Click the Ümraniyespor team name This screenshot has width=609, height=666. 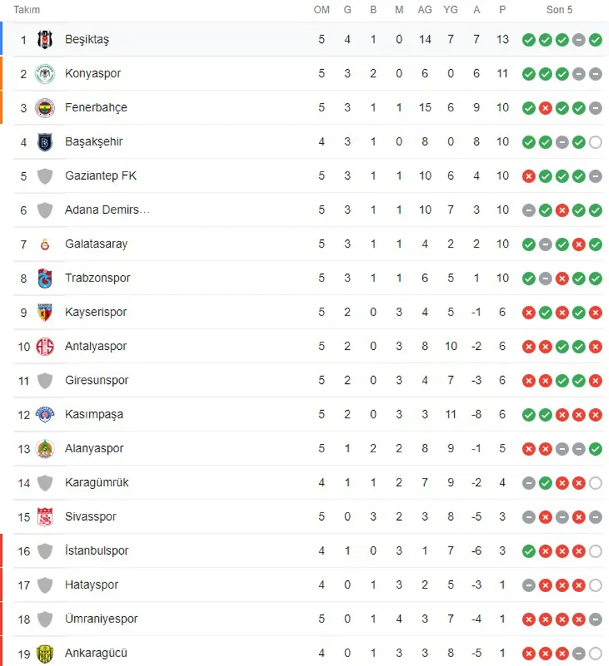pos(101,619)
